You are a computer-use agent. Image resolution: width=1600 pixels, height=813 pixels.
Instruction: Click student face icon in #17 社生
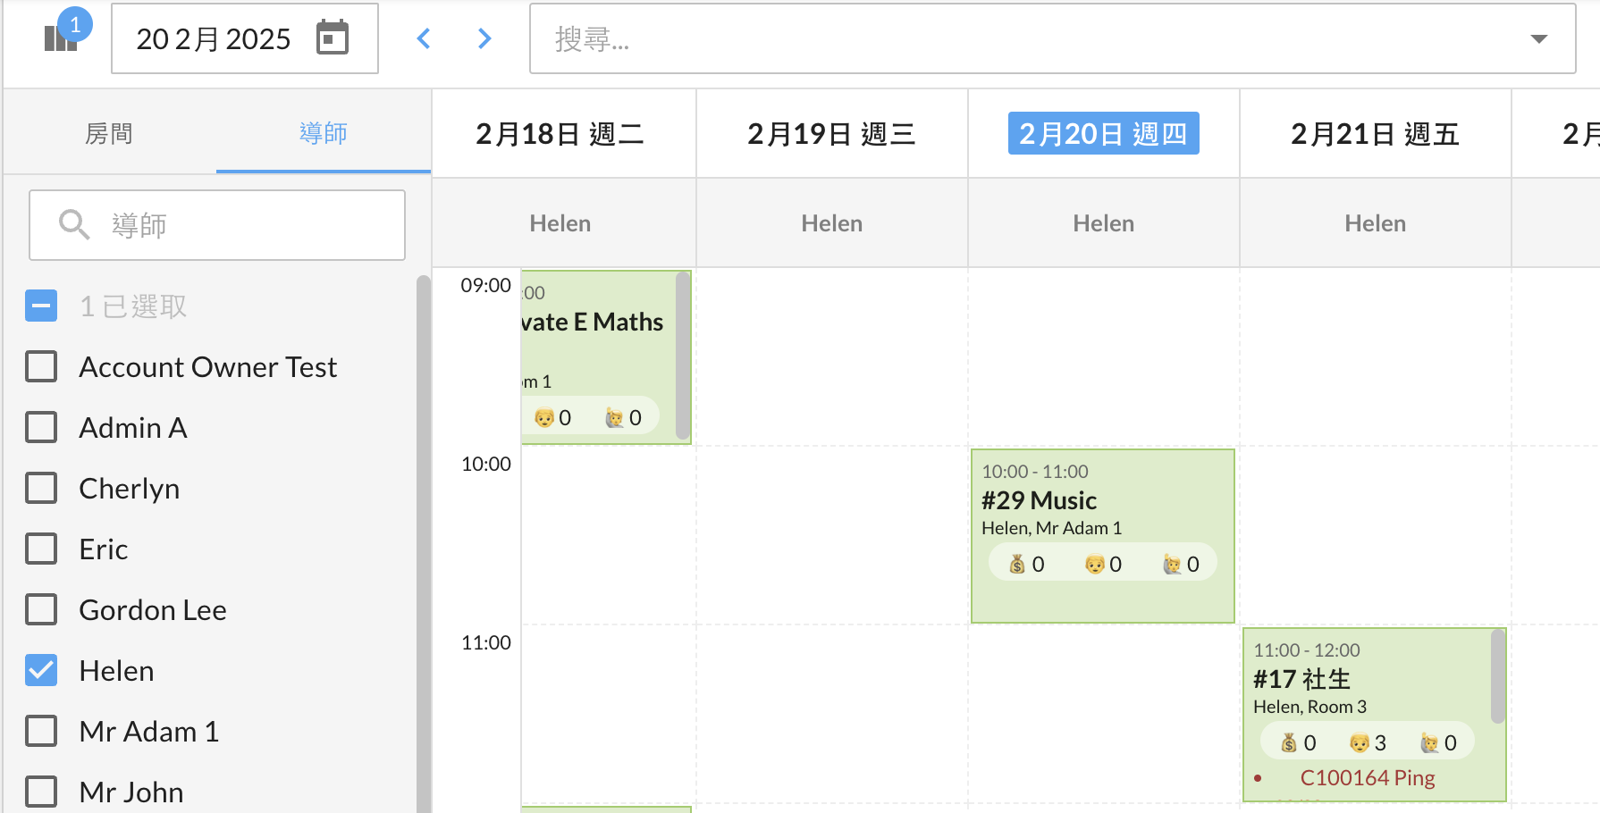tap(1360, 742)
